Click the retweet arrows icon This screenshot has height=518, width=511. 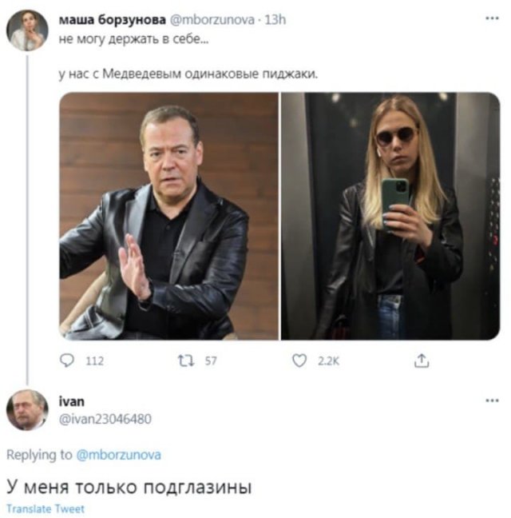[186, 361]
